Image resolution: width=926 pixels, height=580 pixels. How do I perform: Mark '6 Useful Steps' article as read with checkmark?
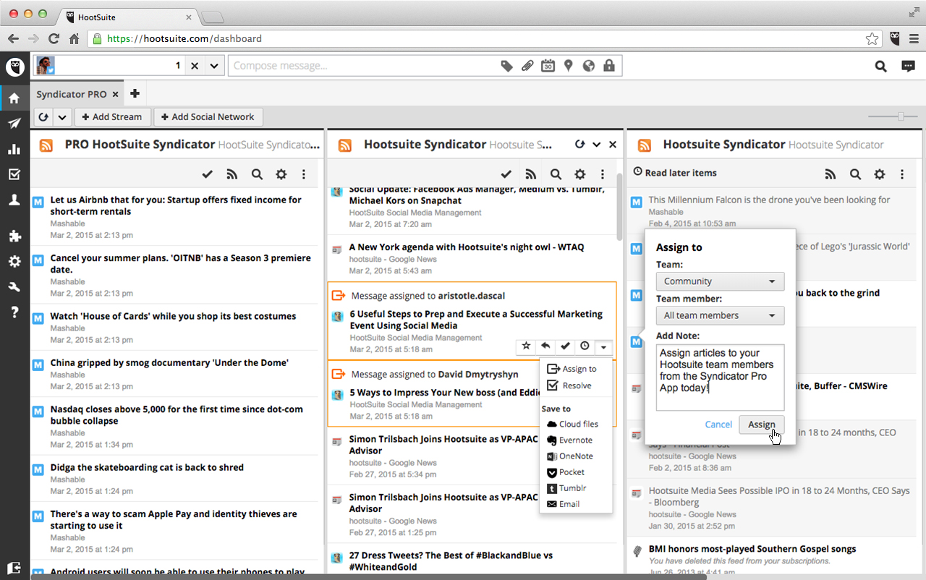(x=565, y=346)
